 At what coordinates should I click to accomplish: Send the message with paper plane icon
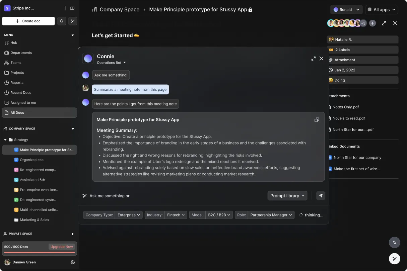click(x=321, y=196)
